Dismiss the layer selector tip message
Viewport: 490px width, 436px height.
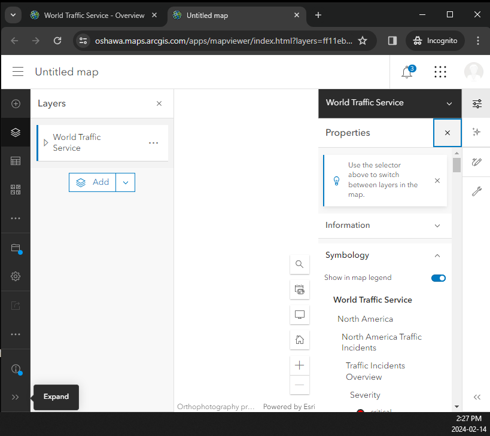click(x=437, y=181)
